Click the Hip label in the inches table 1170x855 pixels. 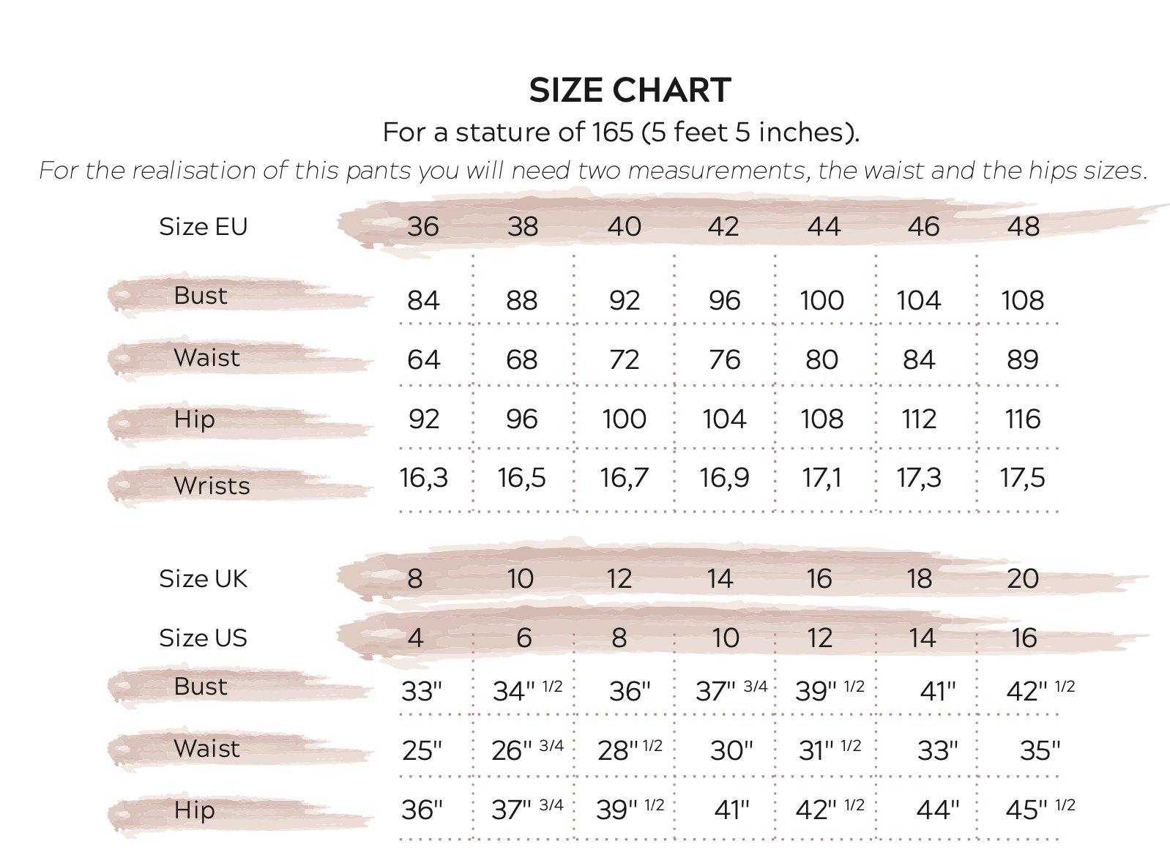[x=195, y=810]
